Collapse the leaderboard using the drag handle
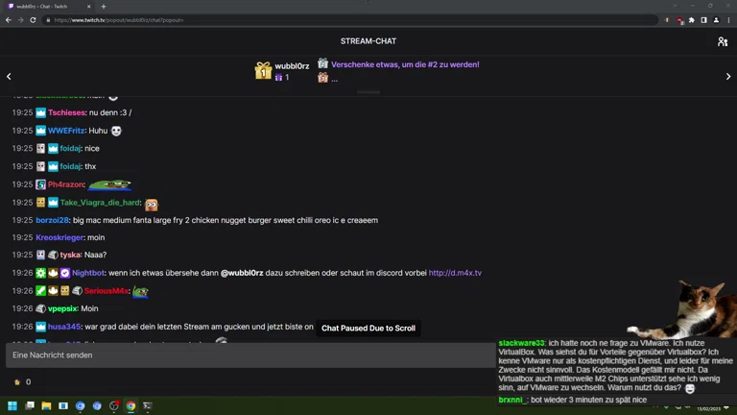 [368, 92]
